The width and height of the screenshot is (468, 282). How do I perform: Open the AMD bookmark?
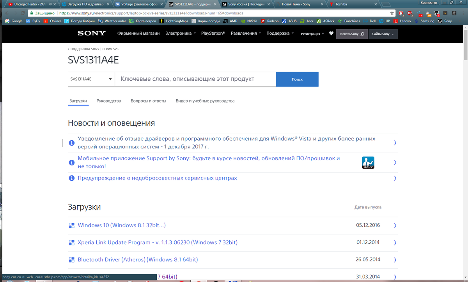(230, 21)
